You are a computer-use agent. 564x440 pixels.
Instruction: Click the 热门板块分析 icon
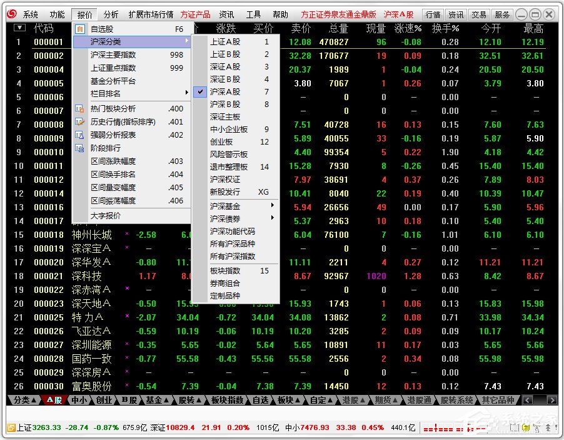point(79,108)
